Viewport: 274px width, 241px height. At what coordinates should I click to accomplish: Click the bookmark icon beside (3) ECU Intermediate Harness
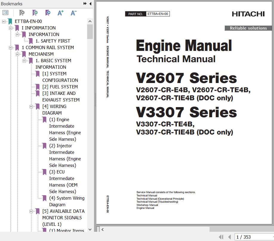[44, 172]
